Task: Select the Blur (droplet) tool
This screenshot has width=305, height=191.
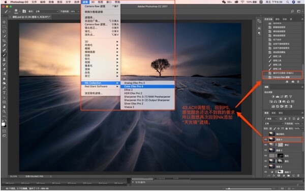Action: pos(4,78)
